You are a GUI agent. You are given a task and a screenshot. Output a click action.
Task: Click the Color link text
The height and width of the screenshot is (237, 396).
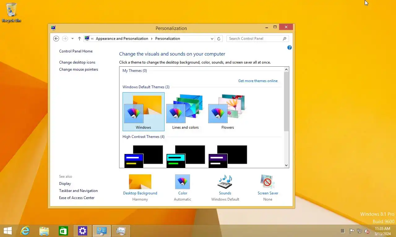coord(183,193)
